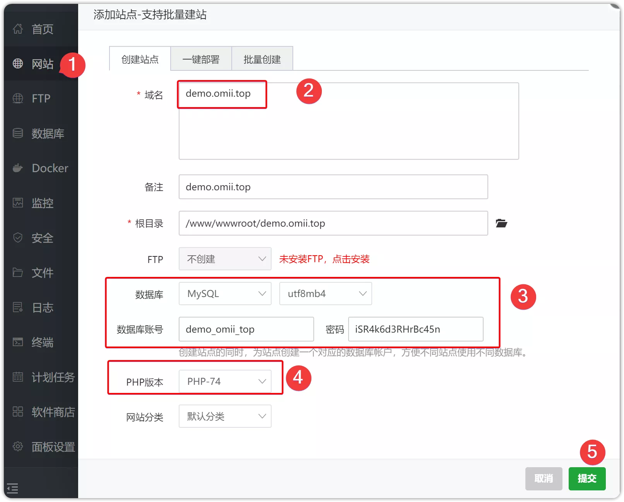Click the 安全 shield icon
The width and height of the screenshot is (624, 502).
pyautogui.click(x=18, y=237)
